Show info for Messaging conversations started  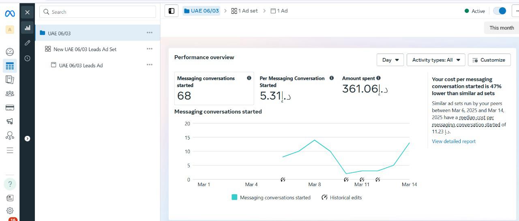click(x=249, y=78)
